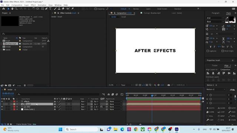Viewport: 237px width, 133px height.
Task: Select the Rectangle shape tool
Action: tap(43, 9)
